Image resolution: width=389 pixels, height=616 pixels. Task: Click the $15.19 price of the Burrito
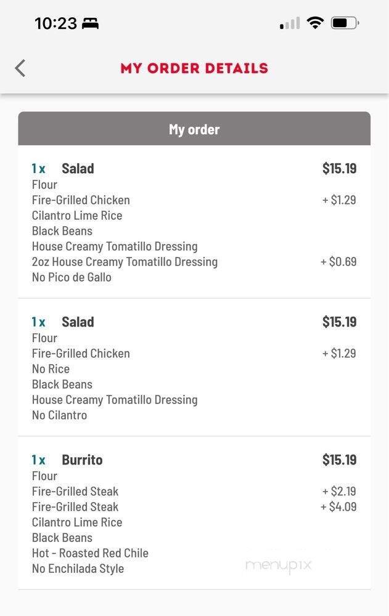(339, 460)
